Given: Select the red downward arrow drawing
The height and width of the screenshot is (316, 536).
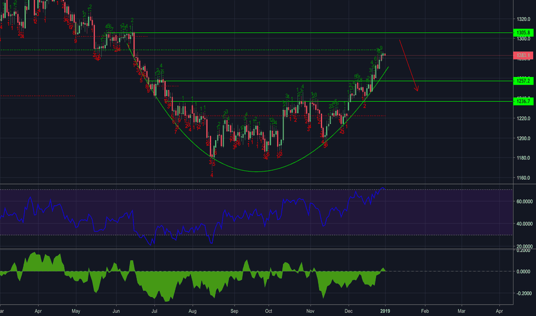Looking at the screenshot, I should pos(408,65).
